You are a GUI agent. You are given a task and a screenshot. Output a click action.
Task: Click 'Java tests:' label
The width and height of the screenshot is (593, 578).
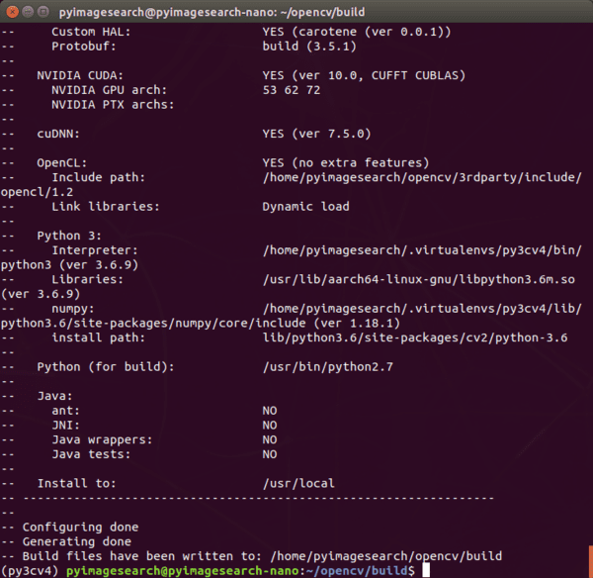91,454
